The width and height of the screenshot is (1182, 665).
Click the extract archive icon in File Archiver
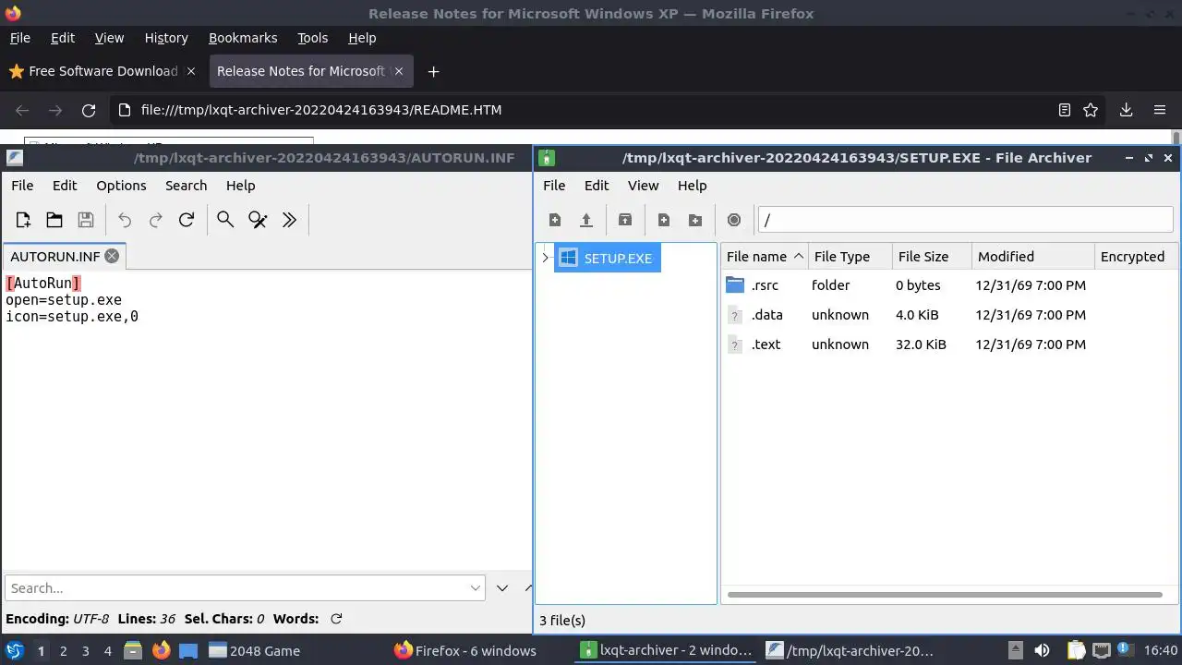[x=625, y=220]
